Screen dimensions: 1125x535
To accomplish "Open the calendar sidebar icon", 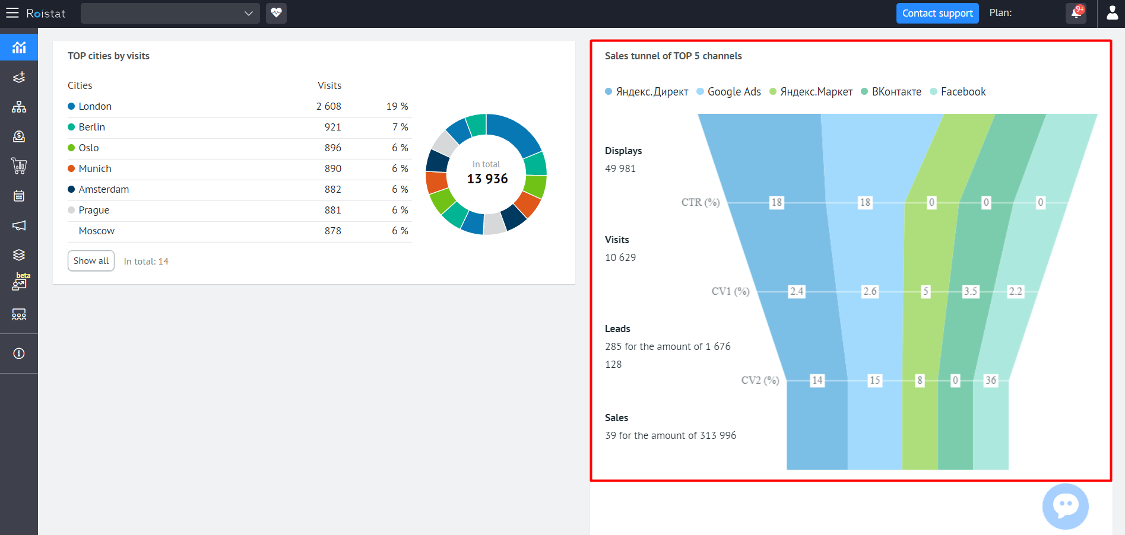I will [x=19, y=196].
